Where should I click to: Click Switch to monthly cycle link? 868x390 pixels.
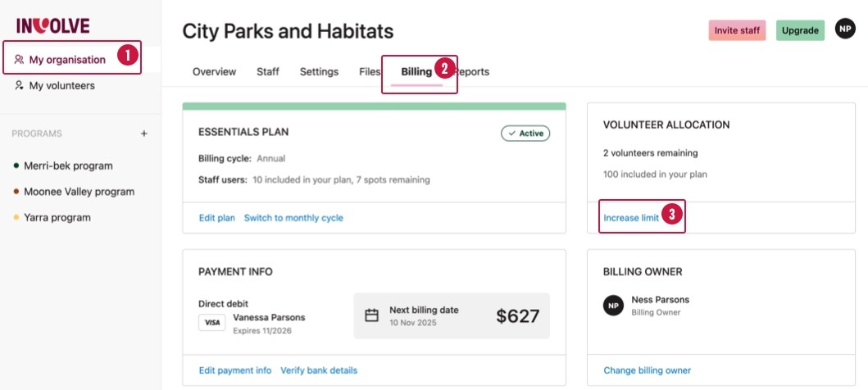pos(293,218)
